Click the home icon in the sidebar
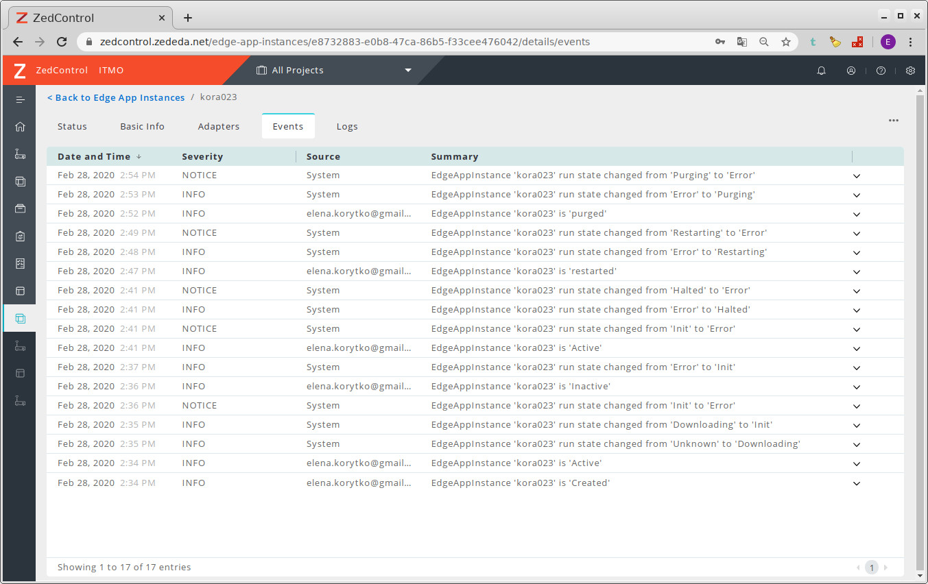The height and width of the screenshot is (584, 928). click(20, 127)
